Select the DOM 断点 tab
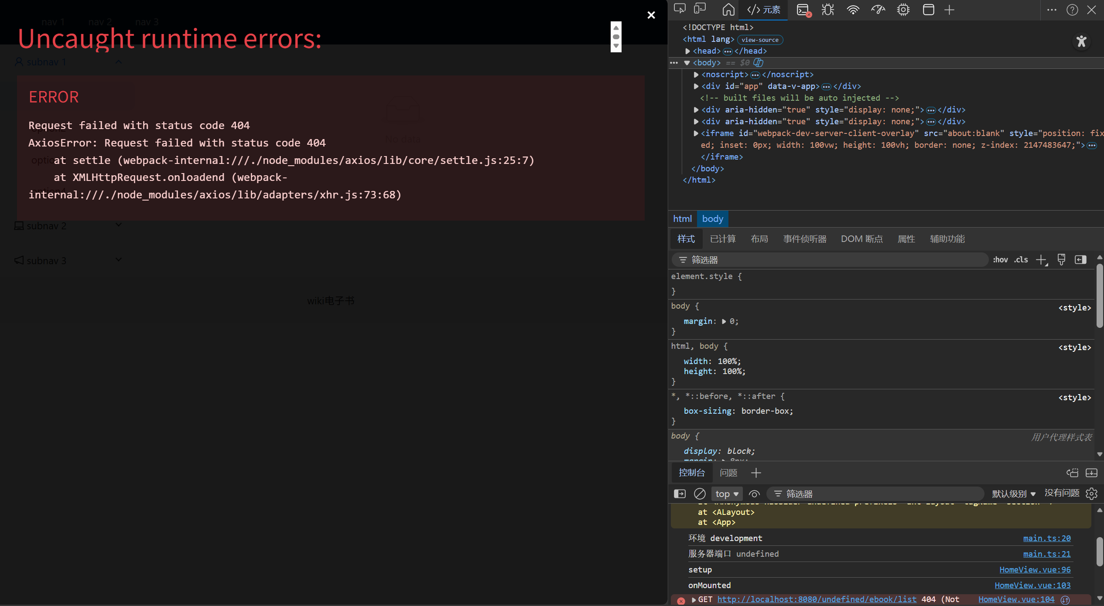 pos(861,239)
